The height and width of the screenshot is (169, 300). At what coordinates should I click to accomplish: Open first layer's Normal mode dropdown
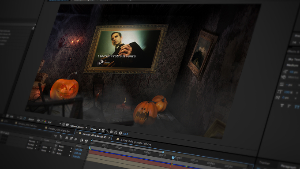(x=33, y=142)
